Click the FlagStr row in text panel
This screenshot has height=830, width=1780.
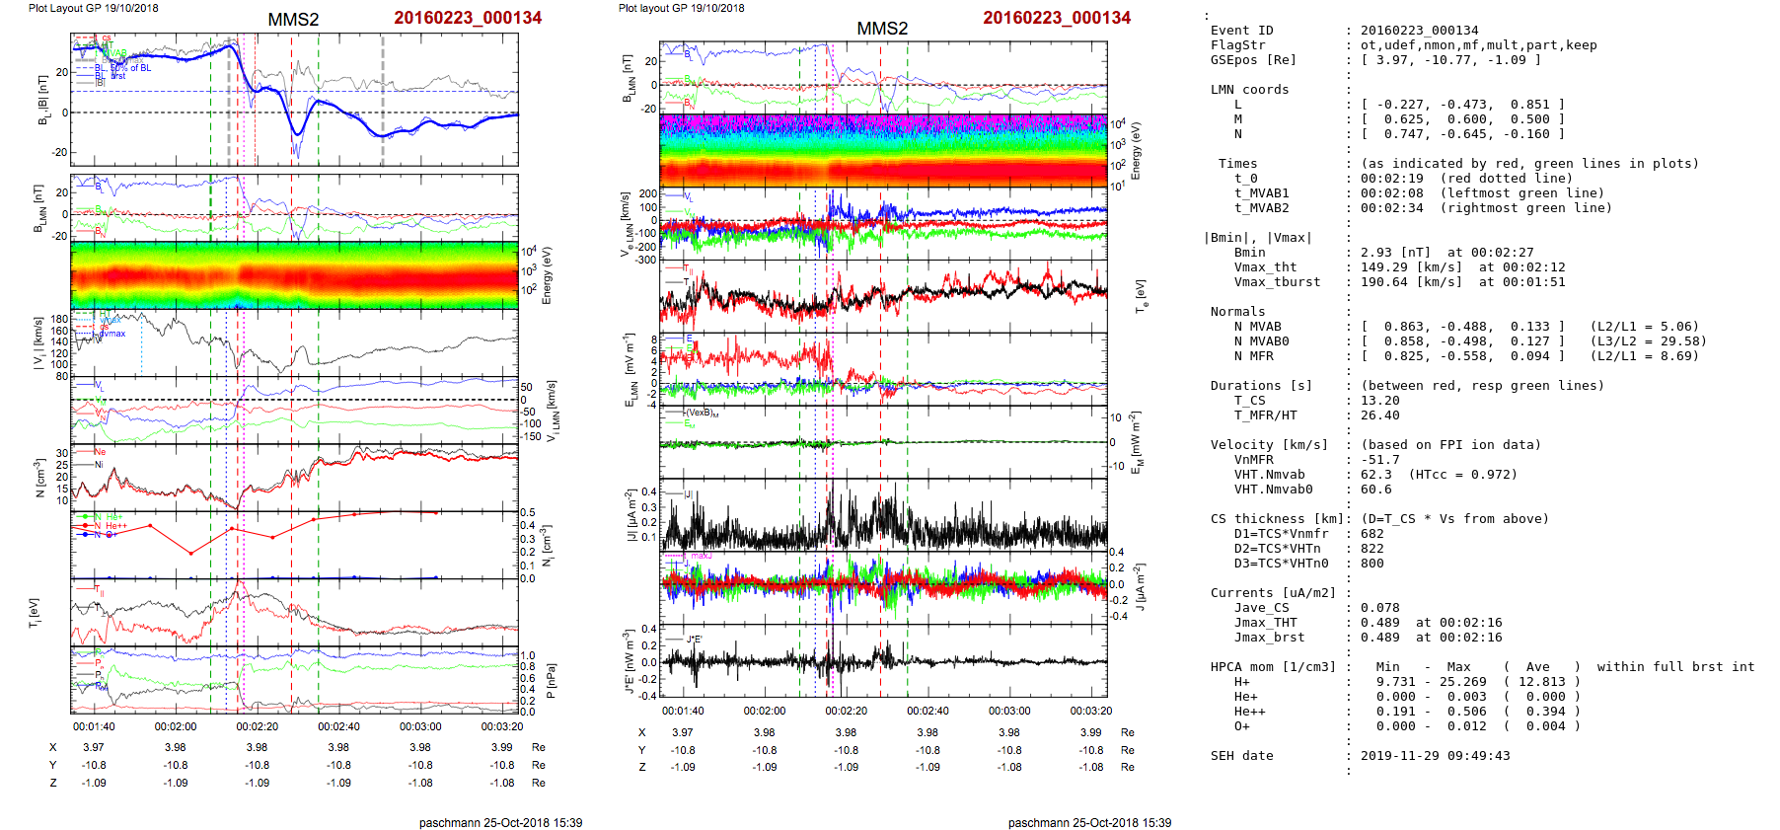tap(1237, 45)
